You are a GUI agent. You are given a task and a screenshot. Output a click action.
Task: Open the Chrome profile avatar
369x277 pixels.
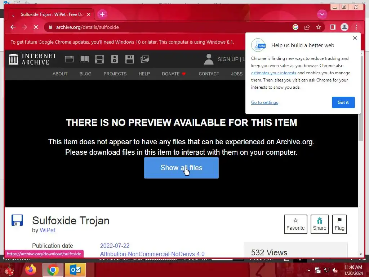pos(344,27)
